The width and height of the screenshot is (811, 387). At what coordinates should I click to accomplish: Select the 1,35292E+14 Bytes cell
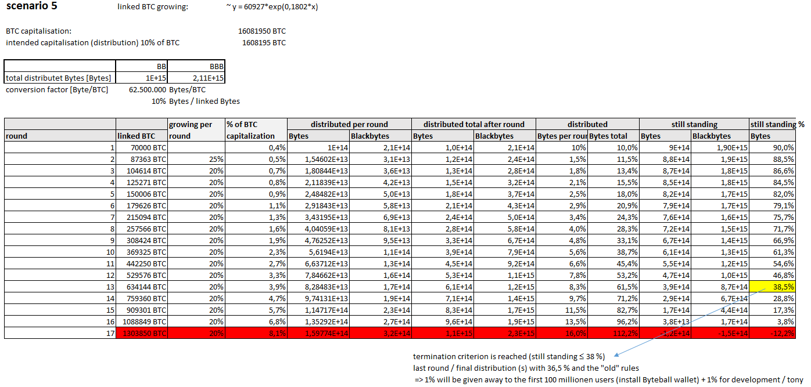point(318,321)
